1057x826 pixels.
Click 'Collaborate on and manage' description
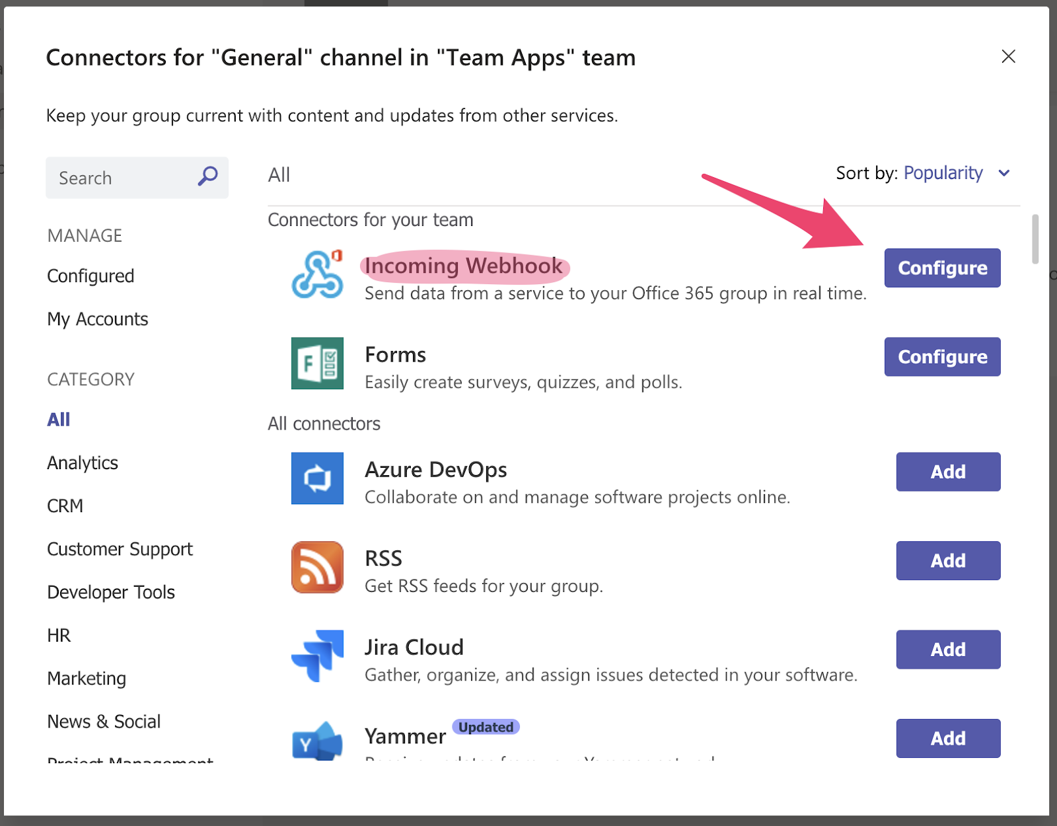point(577,497)
